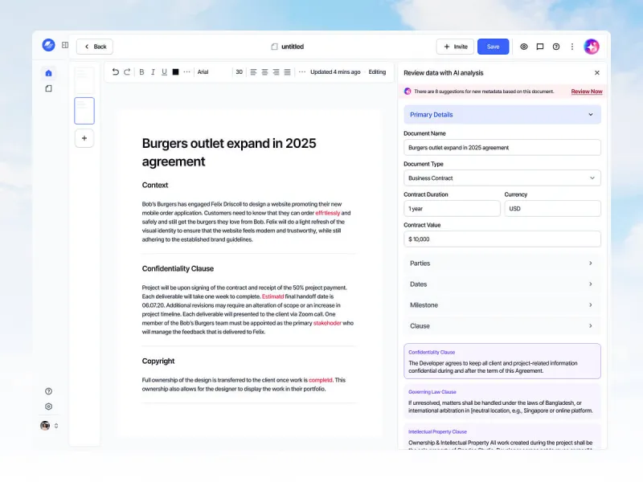Screen dimensions: 643x482
Task: Edit the Contract Duration field
Action: click(x=452, y=209)
